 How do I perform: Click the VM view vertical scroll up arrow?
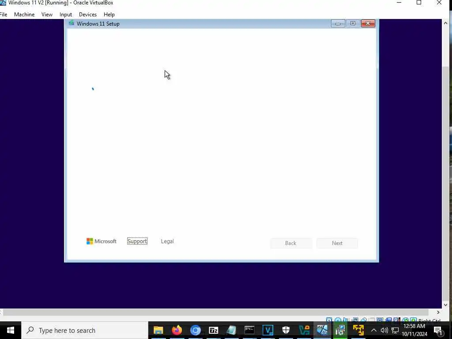[x=446, y=23]
